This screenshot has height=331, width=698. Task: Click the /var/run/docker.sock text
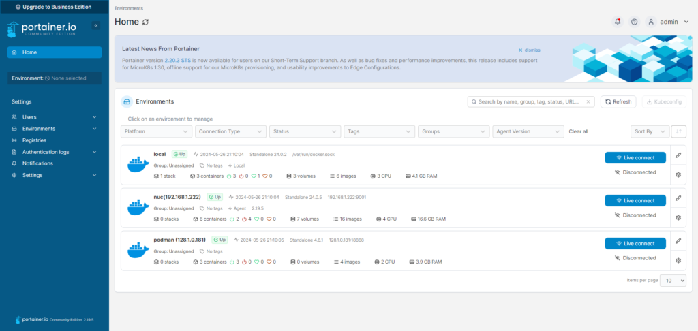314,155
